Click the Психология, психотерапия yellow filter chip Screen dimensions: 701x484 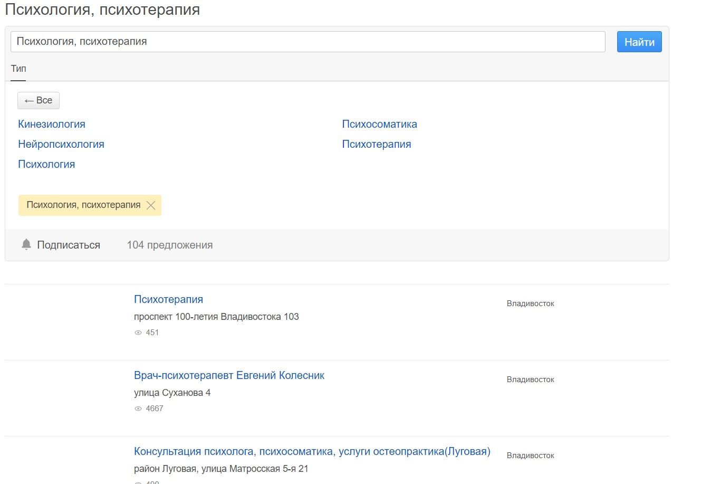click(83, 205)
